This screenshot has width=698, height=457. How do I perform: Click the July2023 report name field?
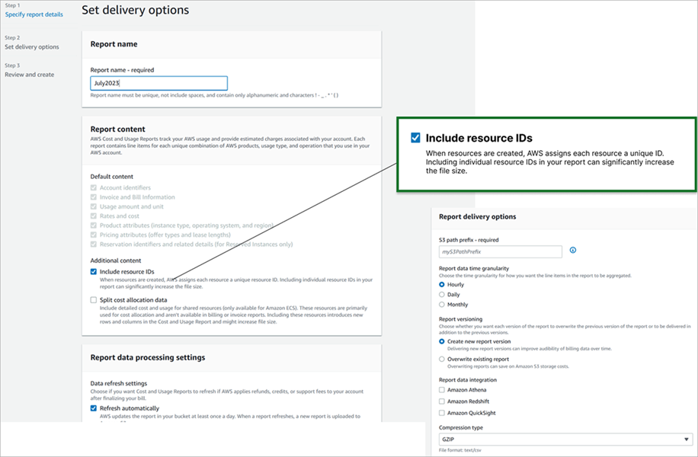pos(158,83)
